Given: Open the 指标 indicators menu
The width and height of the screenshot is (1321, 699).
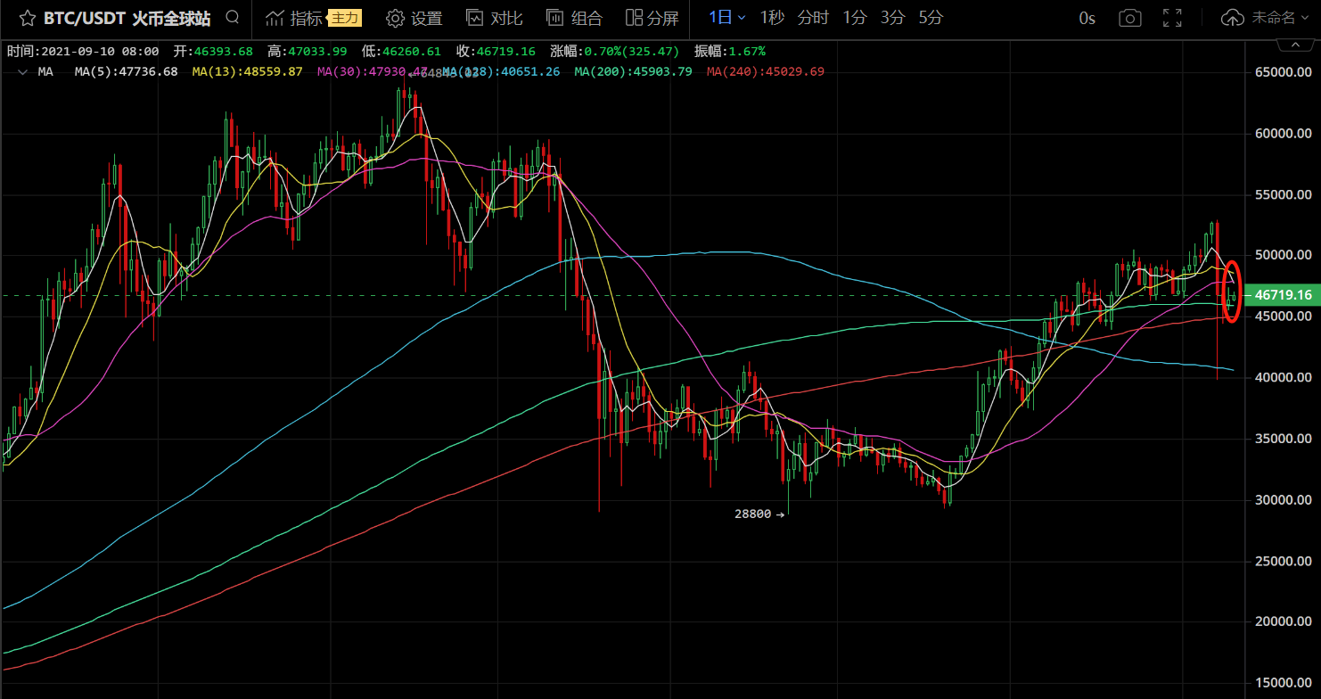Looking at the screenshot, I should [295, 18].
